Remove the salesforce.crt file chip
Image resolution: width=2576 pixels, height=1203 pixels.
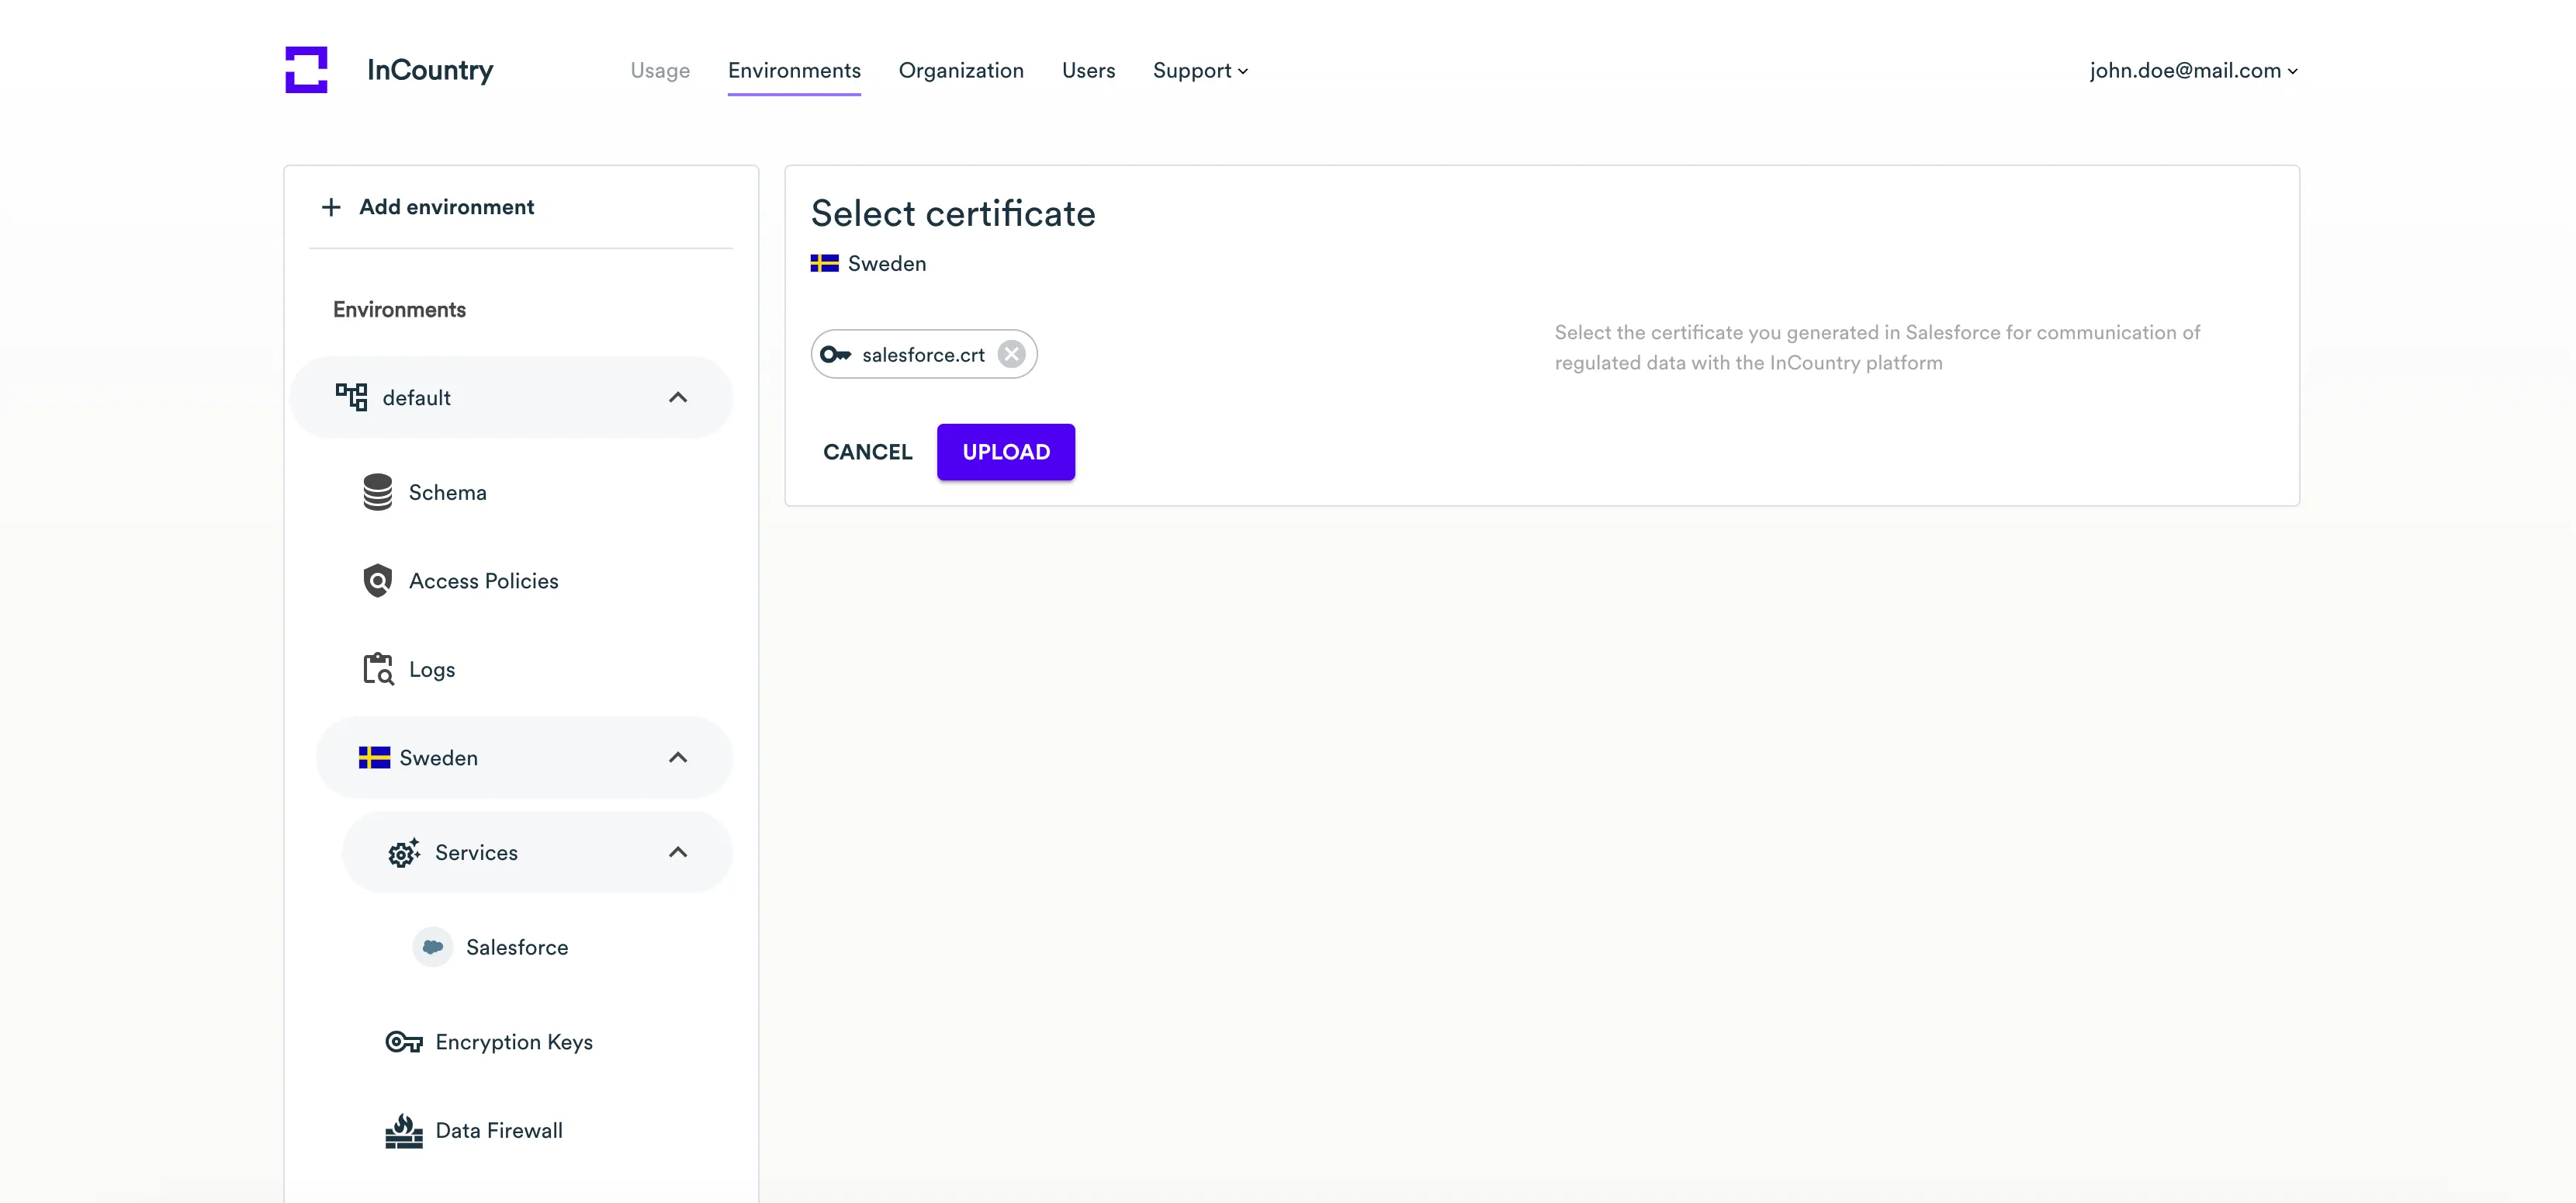click(1011, 355)
